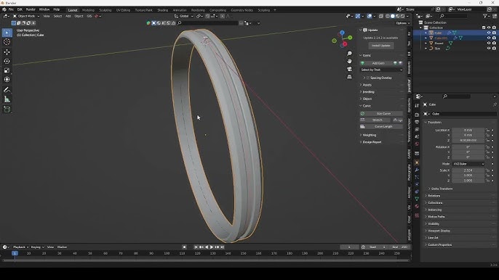The image size is (499, 280).
Task: Choose the Move tool
Action: coord(7,52)
